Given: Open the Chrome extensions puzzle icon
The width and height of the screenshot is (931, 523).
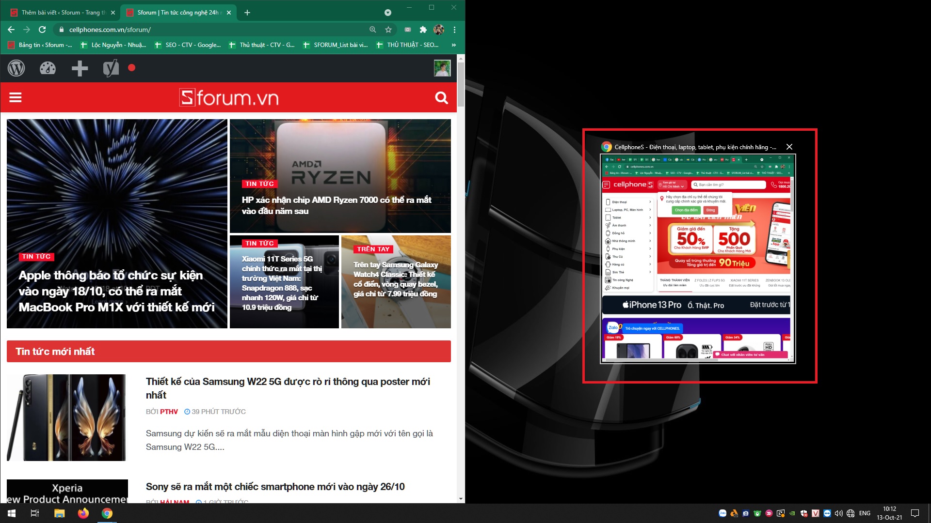Looking at the screenshot, I should pyautogui.click(x=423, y=30).
